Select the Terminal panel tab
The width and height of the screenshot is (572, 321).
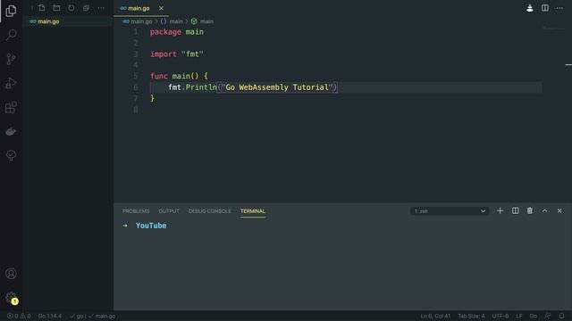[x=253, y=211]
